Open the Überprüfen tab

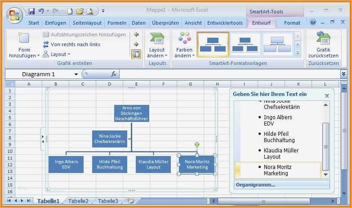(x=165, y=23)
